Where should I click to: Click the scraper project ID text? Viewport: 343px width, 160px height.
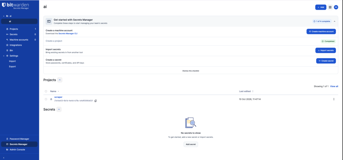(74, 101)
